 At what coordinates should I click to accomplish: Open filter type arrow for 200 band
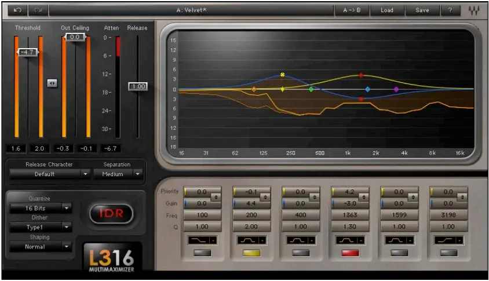click(x=262, y=240)
